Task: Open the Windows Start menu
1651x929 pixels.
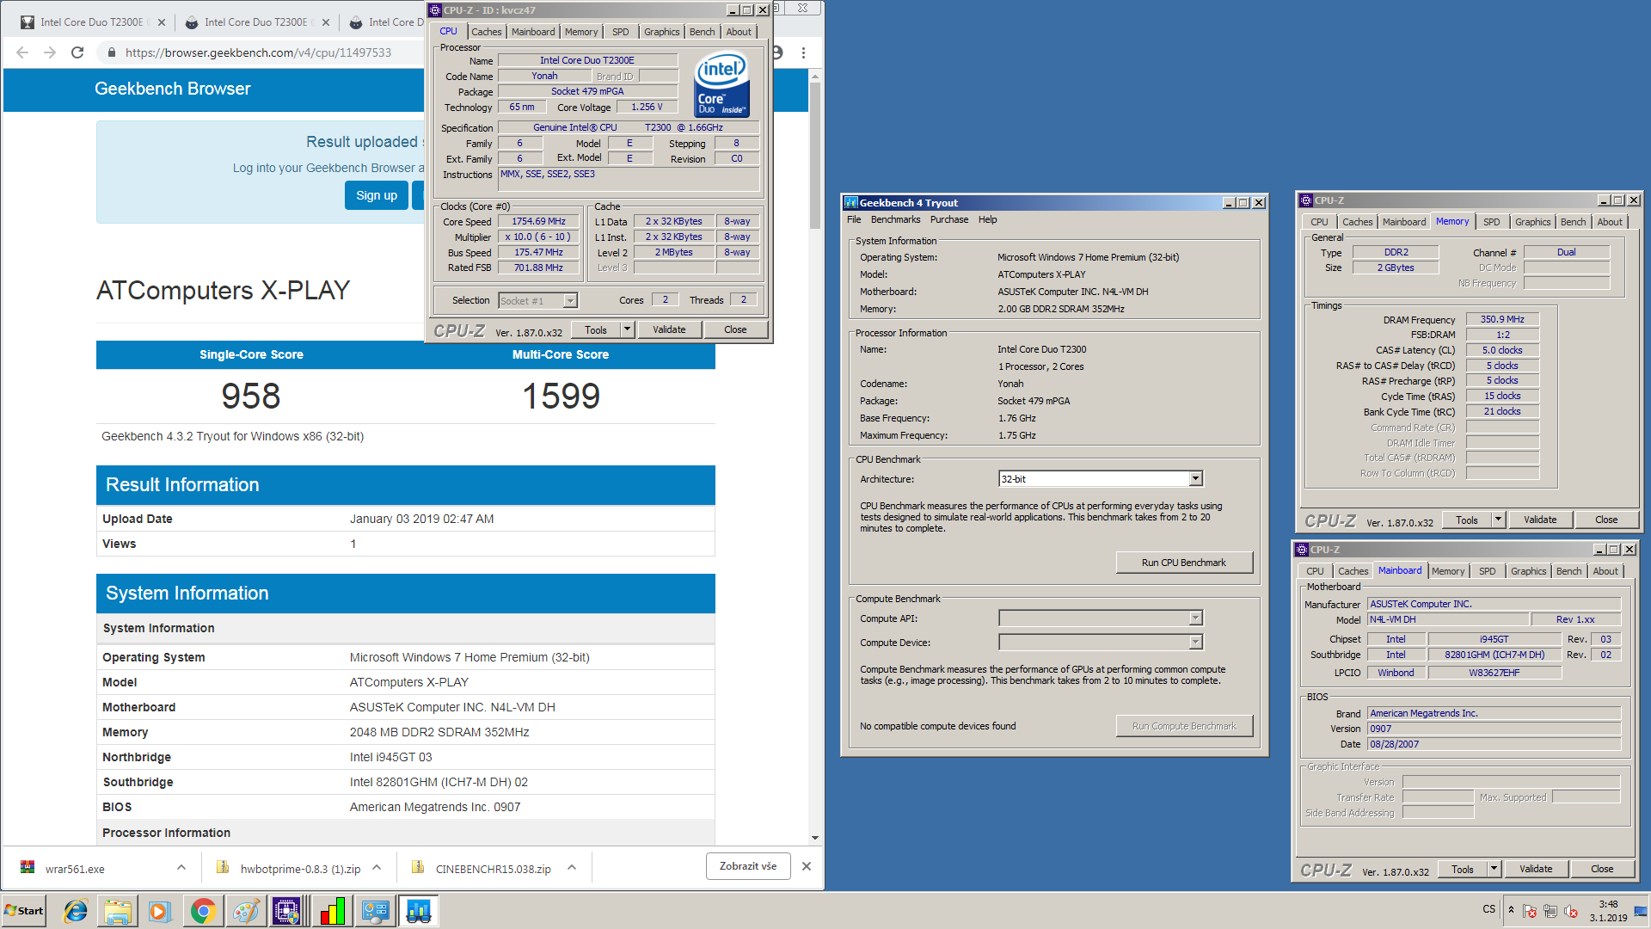Action: pos(24,911)
